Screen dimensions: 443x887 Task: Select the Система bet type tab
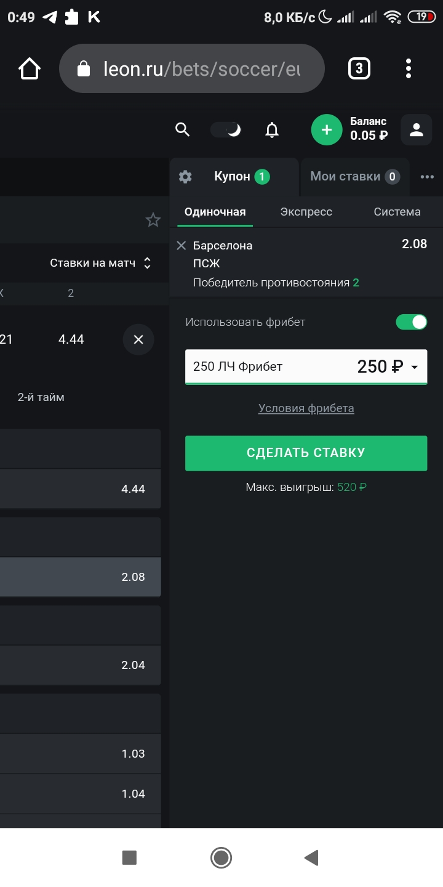[x=397, y=212]
